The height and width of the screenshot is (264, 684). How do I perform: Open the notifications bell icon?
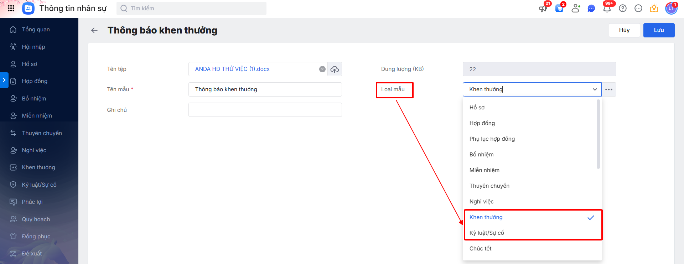click(x=607, y=8)
